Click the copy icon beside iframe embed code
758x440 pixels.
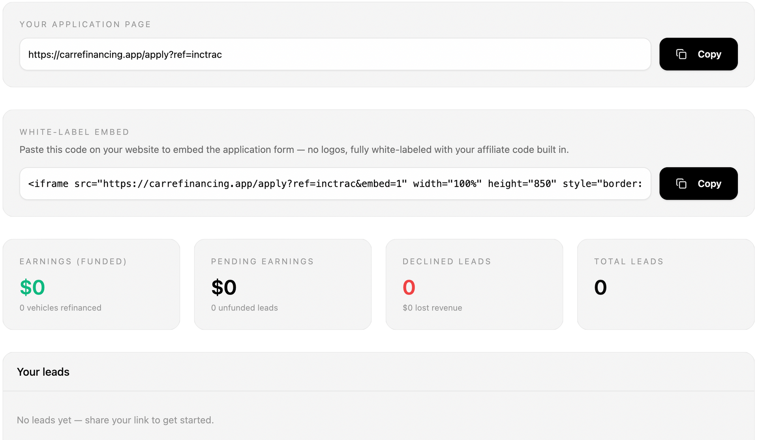coord(681,183)
